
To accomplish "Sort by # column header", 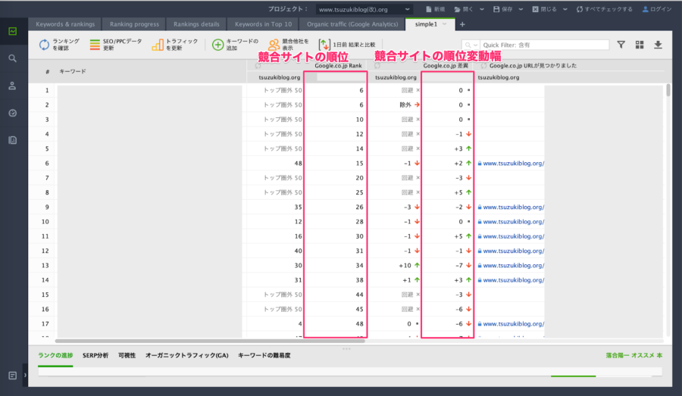I will (47, 71).
